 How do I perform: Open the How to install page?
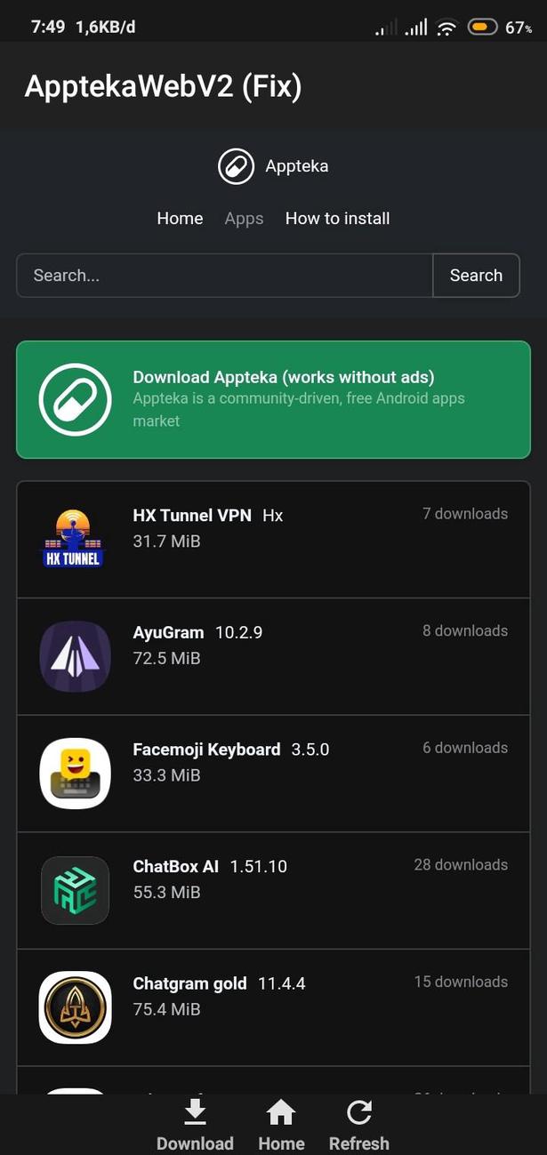click(x=337, y=218)
